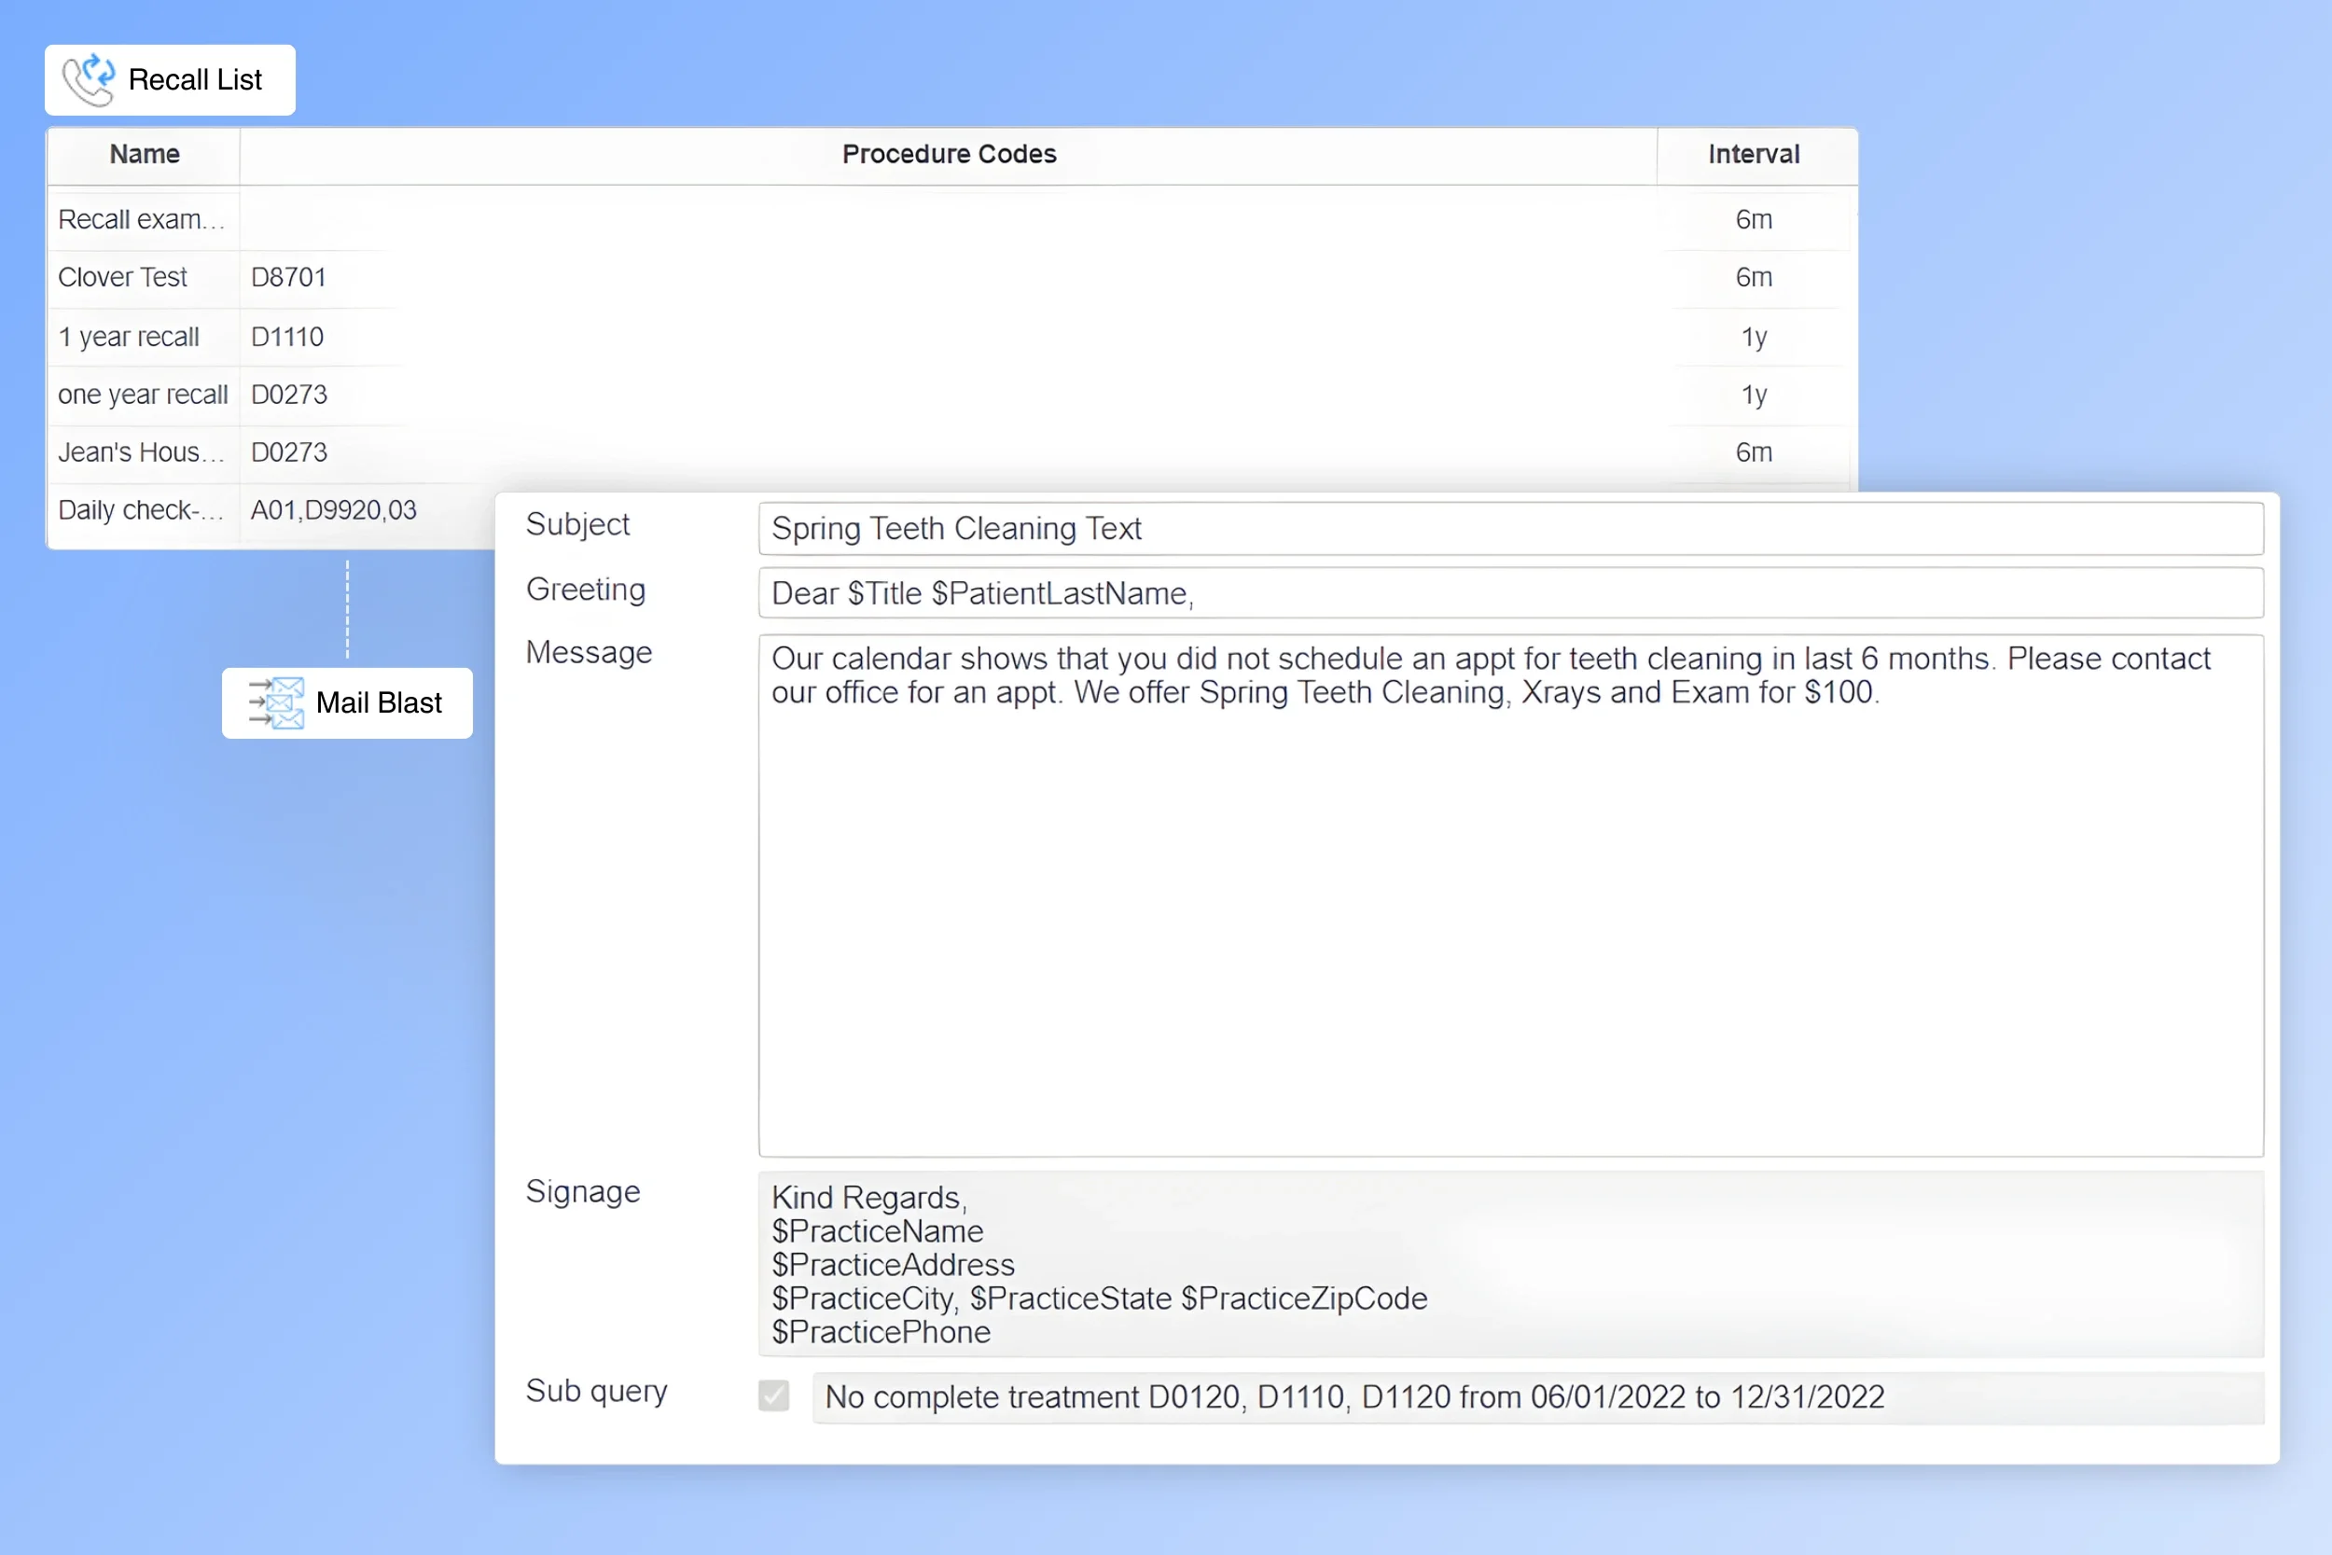Sort by the Interval column header
2332x1555 pixels.
point(1753,155)
